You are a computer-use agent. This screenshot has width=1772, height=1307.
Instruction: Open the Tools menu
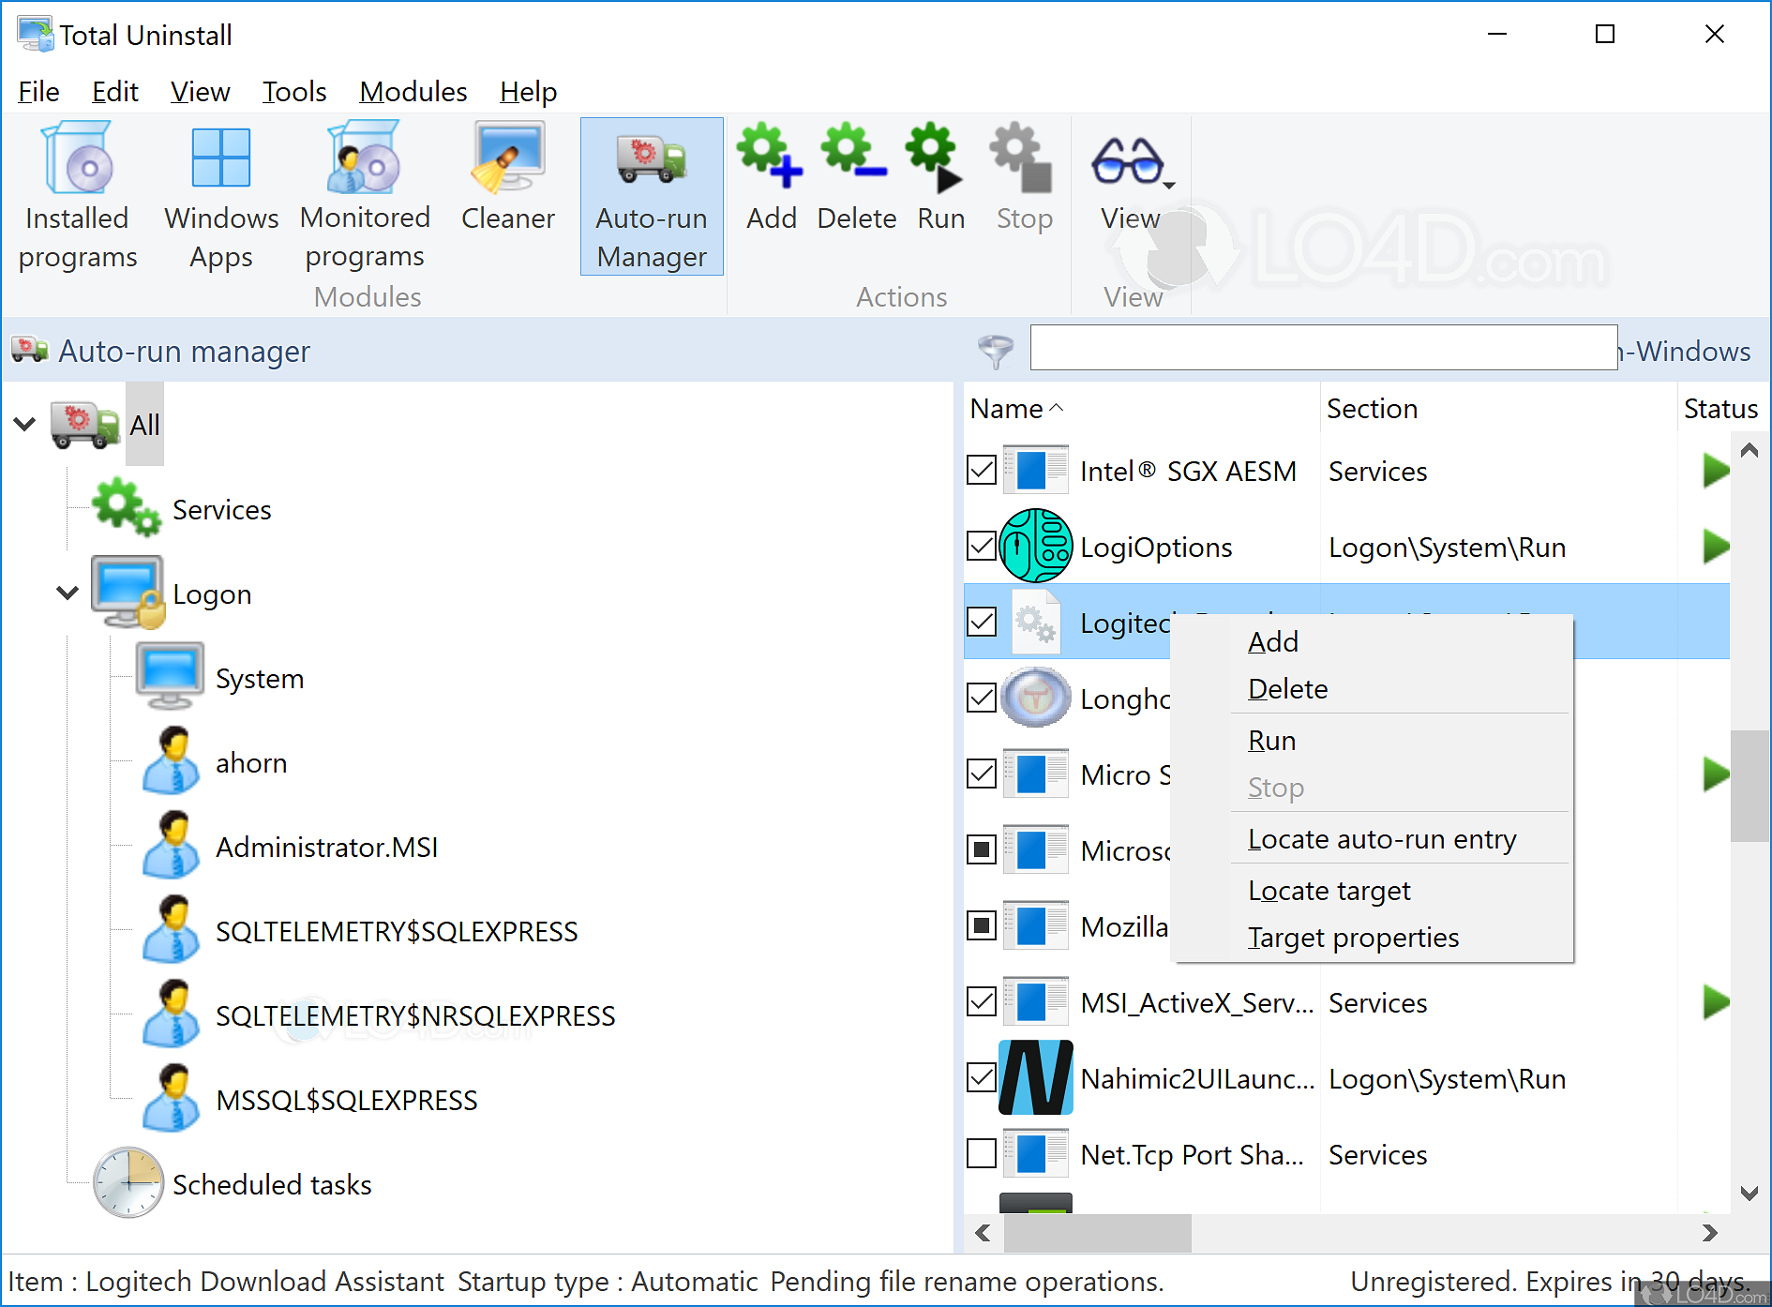[294, 91]
